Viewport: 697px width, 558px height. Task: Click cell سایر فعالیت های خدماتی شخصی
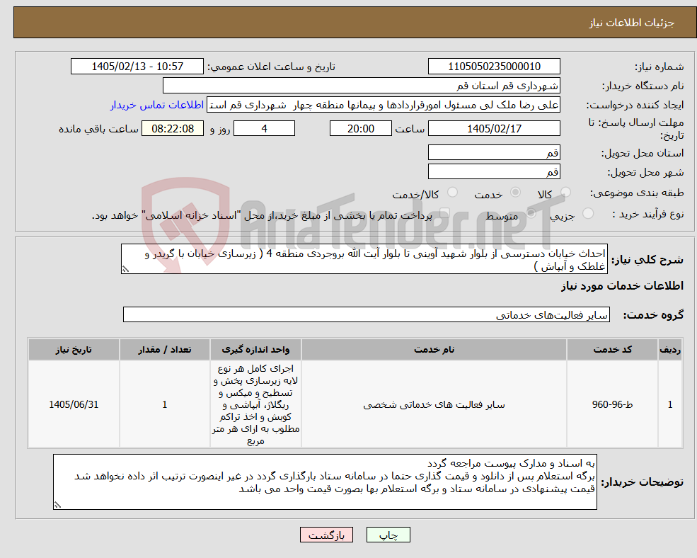click(434, 404)
